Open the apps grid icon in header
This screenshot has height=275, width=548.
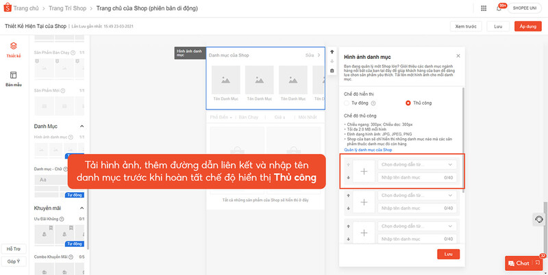click(484, 8)
